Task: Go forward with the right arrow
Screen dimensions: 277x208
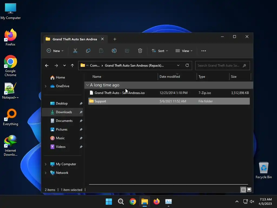Action: [x=56, y=66]
